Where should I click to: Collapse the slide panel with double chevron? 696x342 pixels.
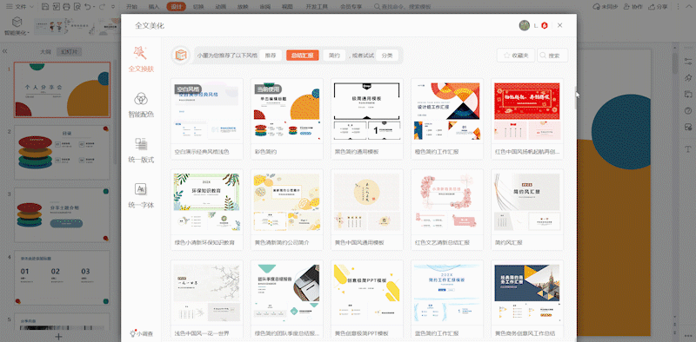click(x=5, y=51)
